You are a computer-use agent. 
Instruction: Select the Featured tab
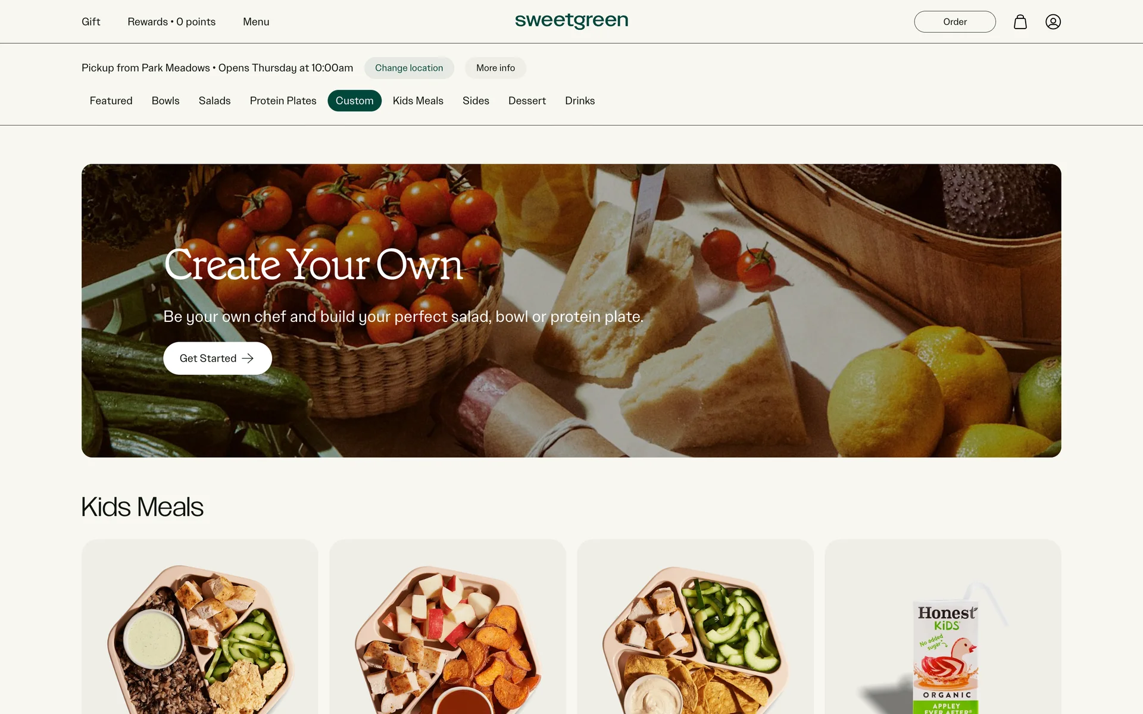pyautogui.click(x=111, y=101)
